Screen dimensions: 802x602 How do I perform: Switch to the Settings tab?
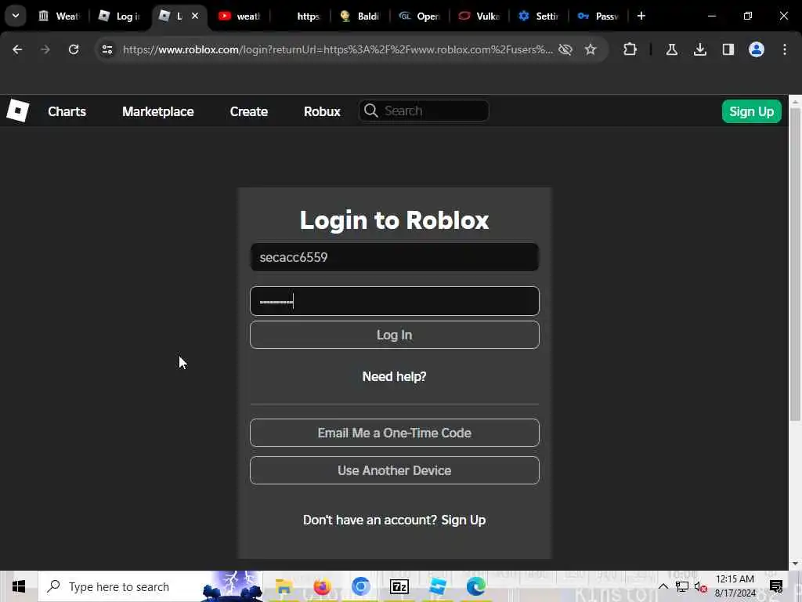(x=539, y=16)
